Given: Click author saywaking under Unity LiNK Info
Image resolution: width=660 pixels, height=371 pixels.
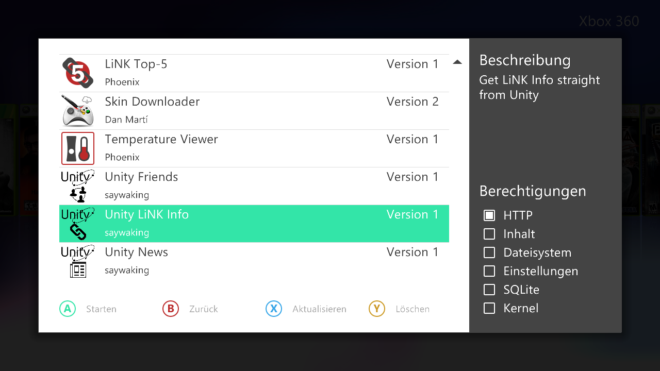Looking at the screenshot, I should (x=127, y=232).
